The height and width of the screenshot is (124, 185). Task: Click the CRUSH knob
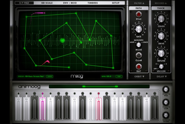coord(161,19)
